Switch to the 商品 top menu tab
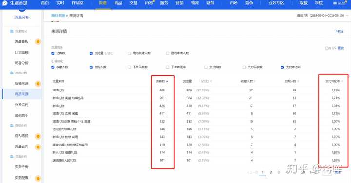This screenshot has width=351, height=183. [118, 3]
